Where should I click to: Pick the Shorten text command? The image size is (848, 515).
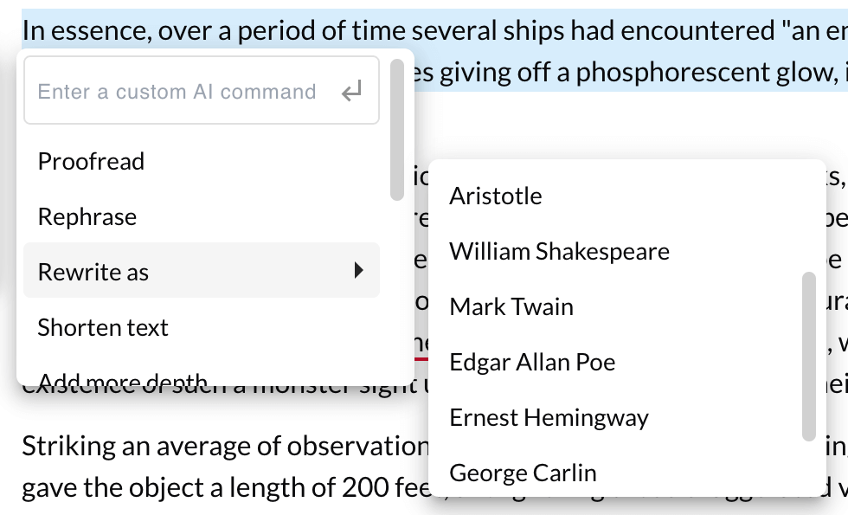(x=103, y=327)
